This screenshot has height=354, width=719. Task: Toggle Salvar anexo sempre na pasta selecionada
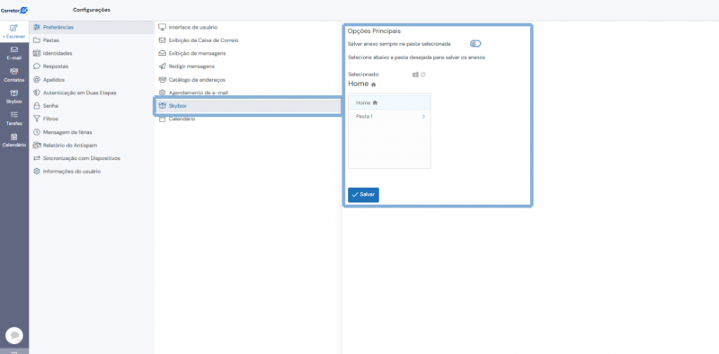pyautogui.click(x=475, y=44)
